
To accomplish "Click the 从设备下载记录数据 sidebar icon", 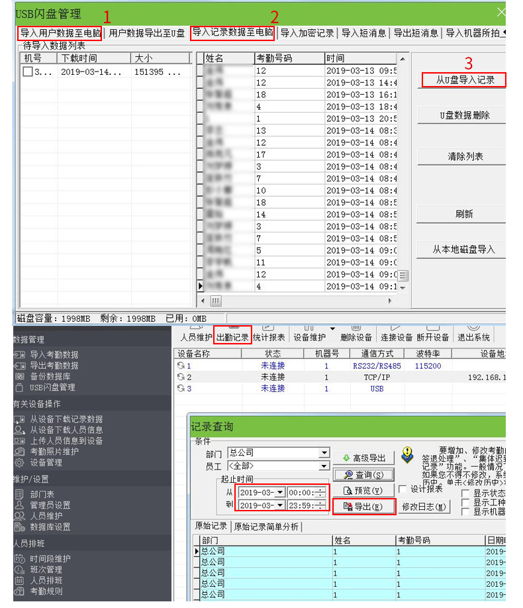I will [19, 419].
